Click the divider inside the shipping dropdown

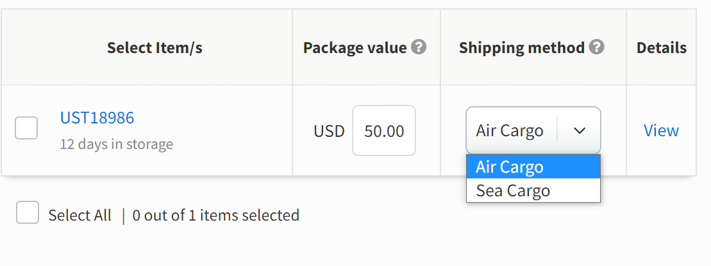click(x=557, y=130)
